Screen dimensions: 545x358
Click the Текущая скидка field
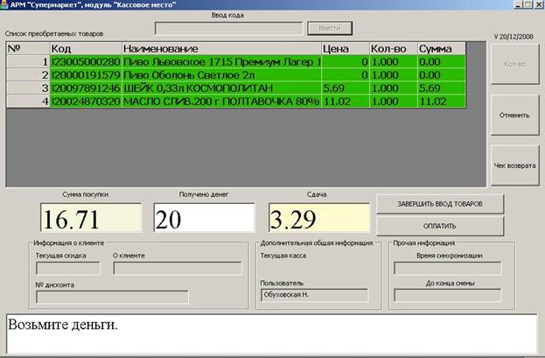pos(68,269)
